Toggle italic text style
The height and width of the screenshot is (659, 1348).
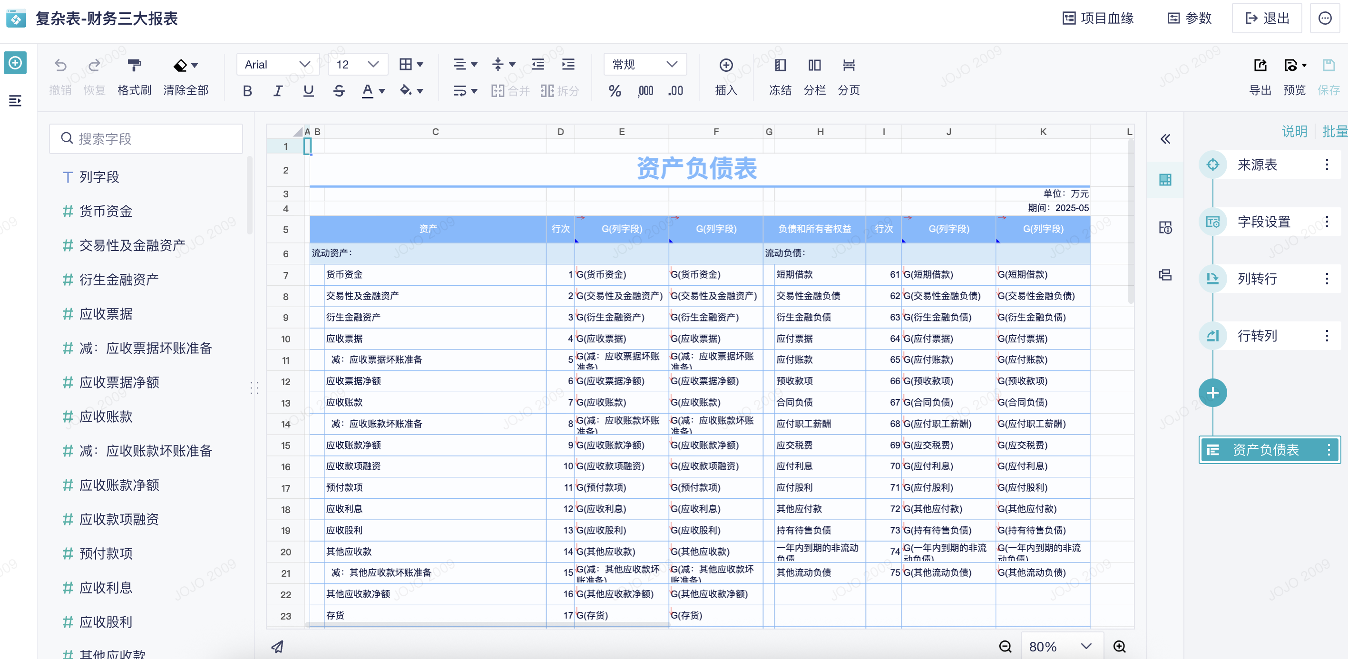coord(278,91)
